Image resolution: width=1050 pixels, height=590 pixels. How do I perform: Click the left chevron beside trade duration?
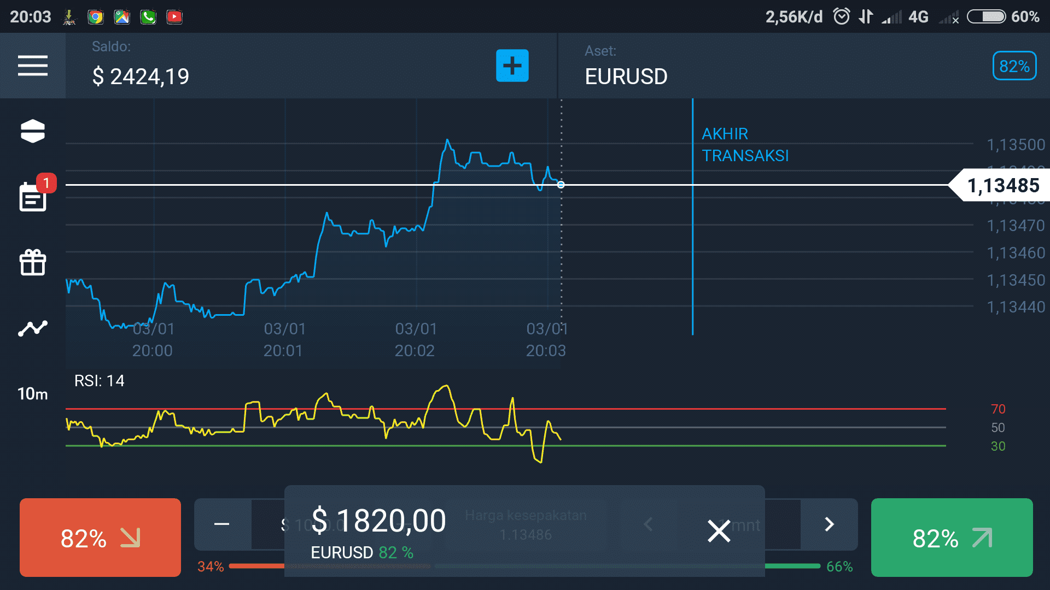[x=648, y=524]
